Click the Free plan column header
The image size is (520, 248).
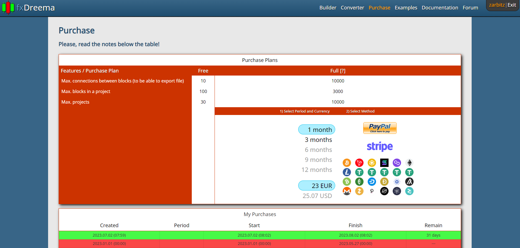point(203,71)
